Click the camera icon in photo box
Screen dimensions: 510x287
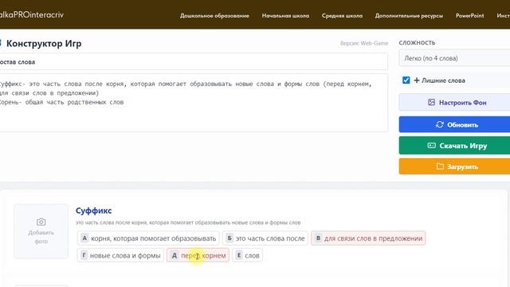pos(41,222)
